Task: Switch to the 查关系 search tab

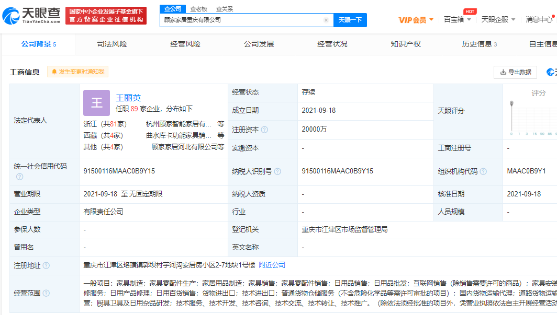Action: (225, 9)
